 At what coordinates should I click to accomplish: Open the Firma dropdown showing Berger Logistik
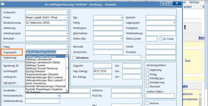pyautogui.click(x=67, y=17)
